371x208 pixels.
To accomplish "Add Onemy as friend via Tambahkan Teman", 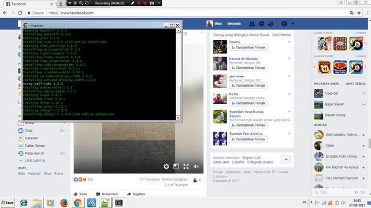I will [248, 47].
